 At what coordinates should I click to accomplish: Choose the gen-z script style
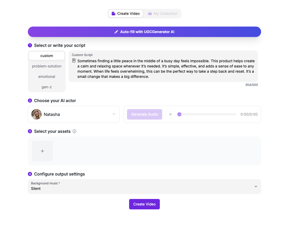click(47, 87)
